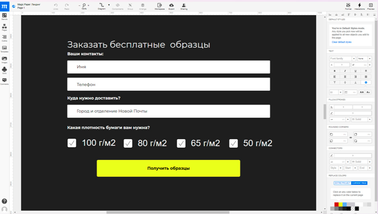378x214 pixels.
Task: Open the Images panel
Action: (4, 59)
